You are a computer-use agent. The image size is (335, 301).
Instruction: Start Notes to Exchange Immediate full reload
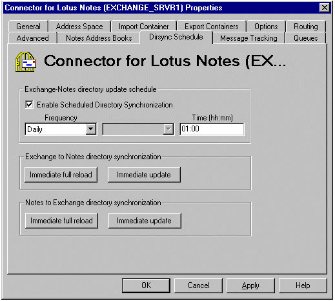[61, 221]
